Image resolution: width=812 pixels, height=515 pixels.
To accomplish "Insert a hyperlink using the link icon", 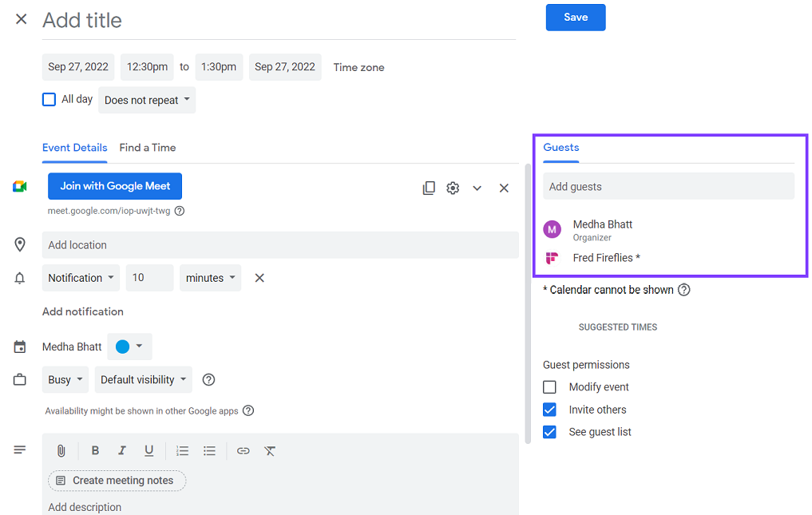I will pyautogui.click(x=243, y=450).
